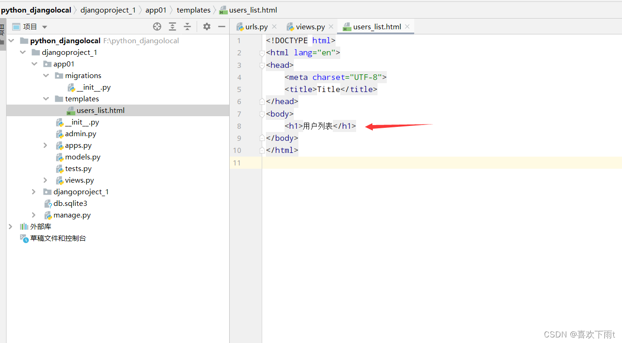This screenshot has width=622, height=343.
Task: Close the urls.py editor tab
Action: (274, 26)
